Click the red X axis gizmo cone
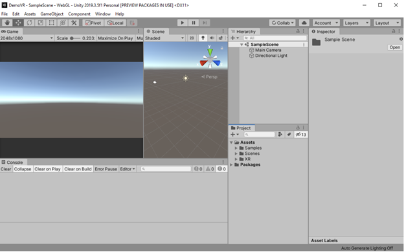 coord(204,63)
